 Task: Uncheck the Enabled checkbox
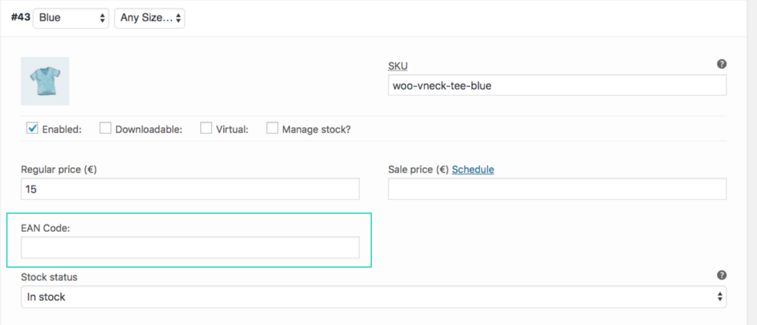point(32,128)
